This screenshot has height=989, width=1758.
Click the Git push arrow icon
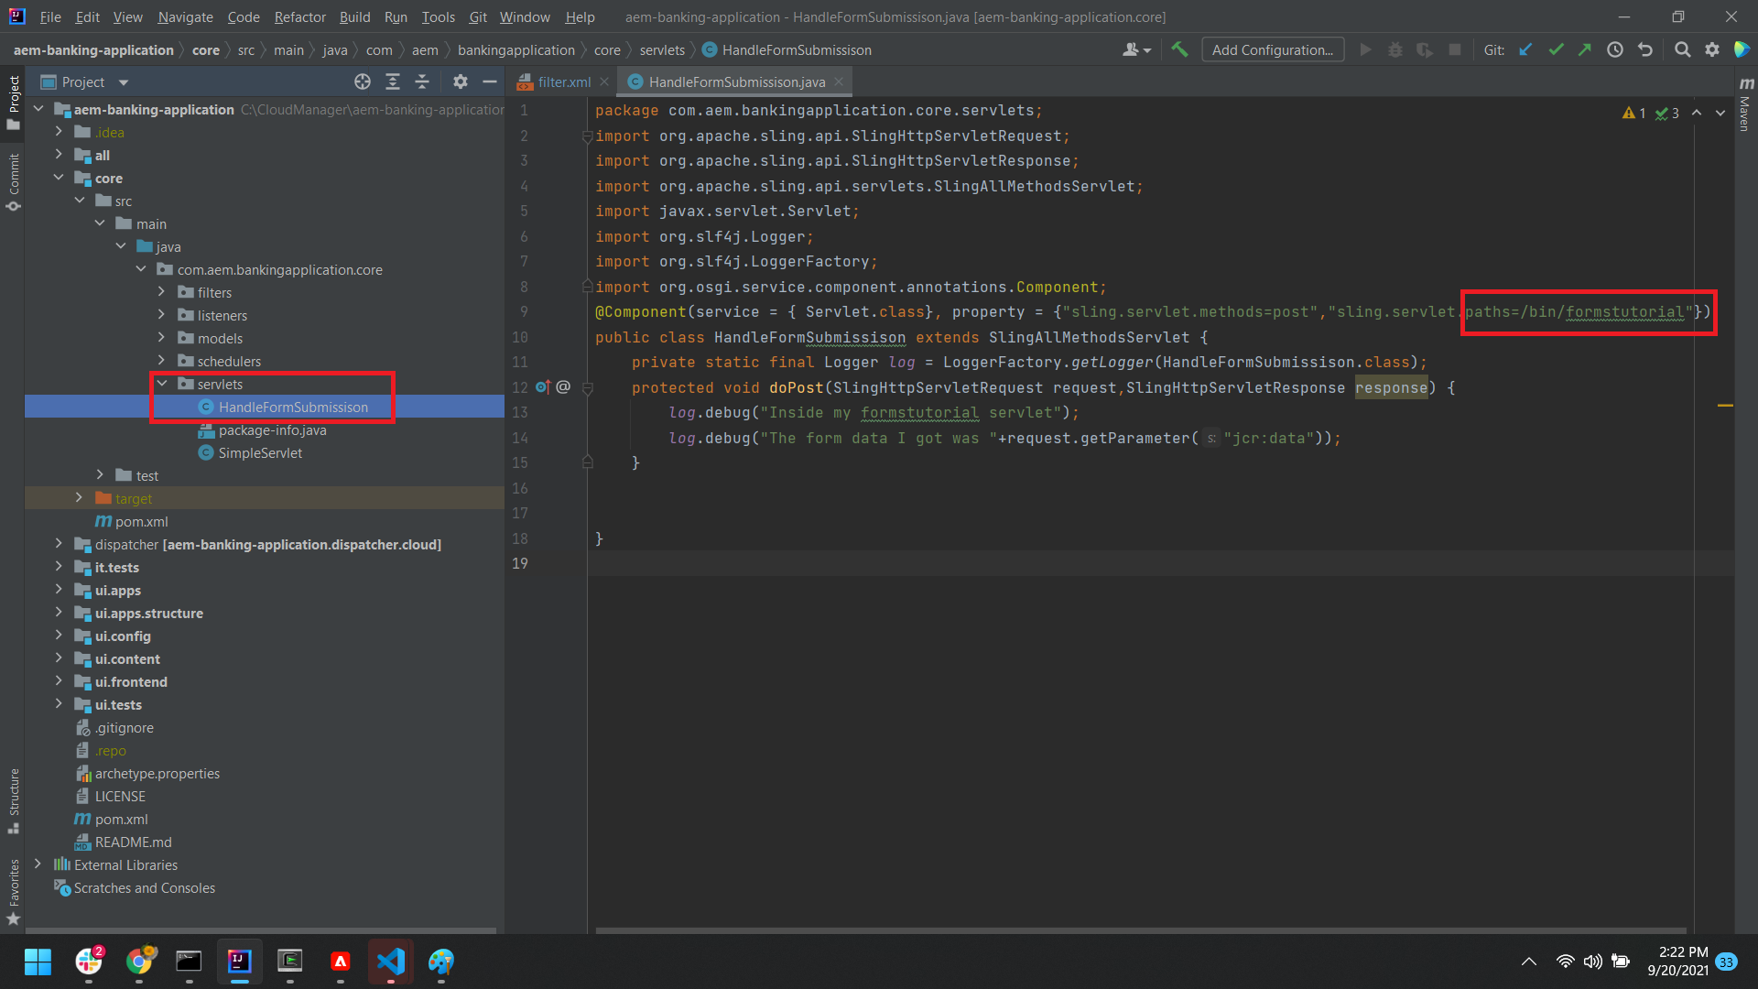(1585, 50)
